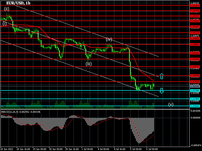The width and height of the screenshot is (202, 151).
Task: Select the (ii) wave label
Action: 6,9
